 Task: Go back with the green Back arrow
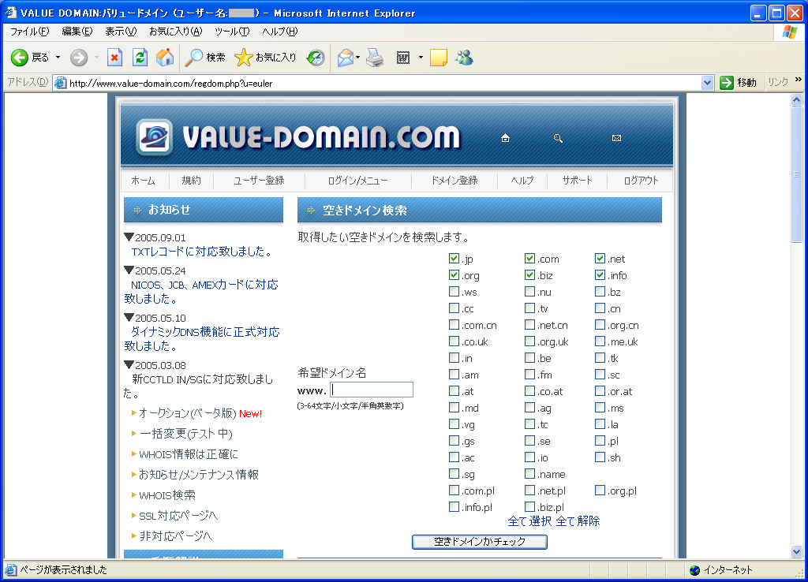pos(20,58)
